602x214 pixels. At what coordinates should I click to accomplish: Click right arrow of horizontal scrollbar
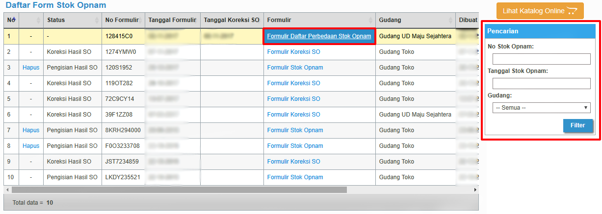pyautogui.click(x=475, y=190)
